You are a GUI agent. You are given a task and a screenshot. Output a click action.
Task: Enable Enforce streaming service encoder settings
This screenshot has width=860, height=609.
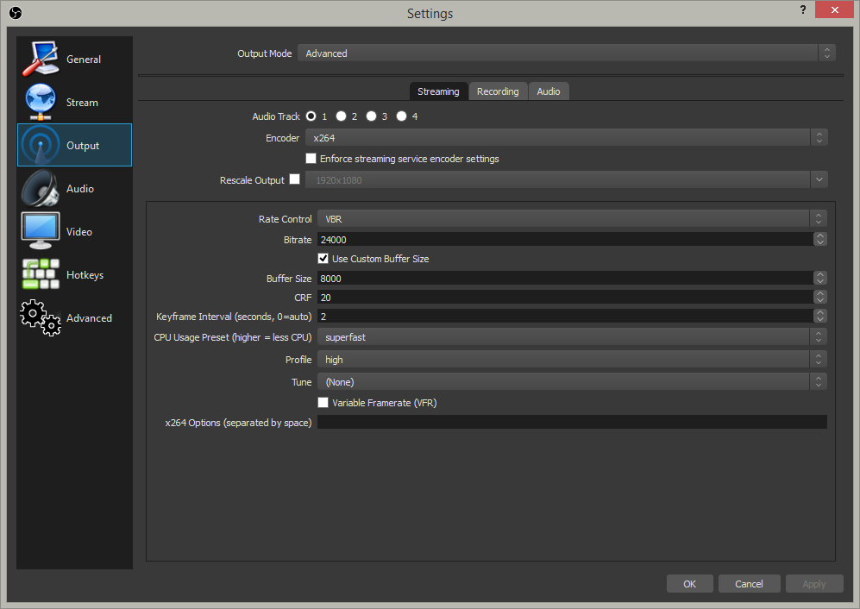click(x=311, y=159)
